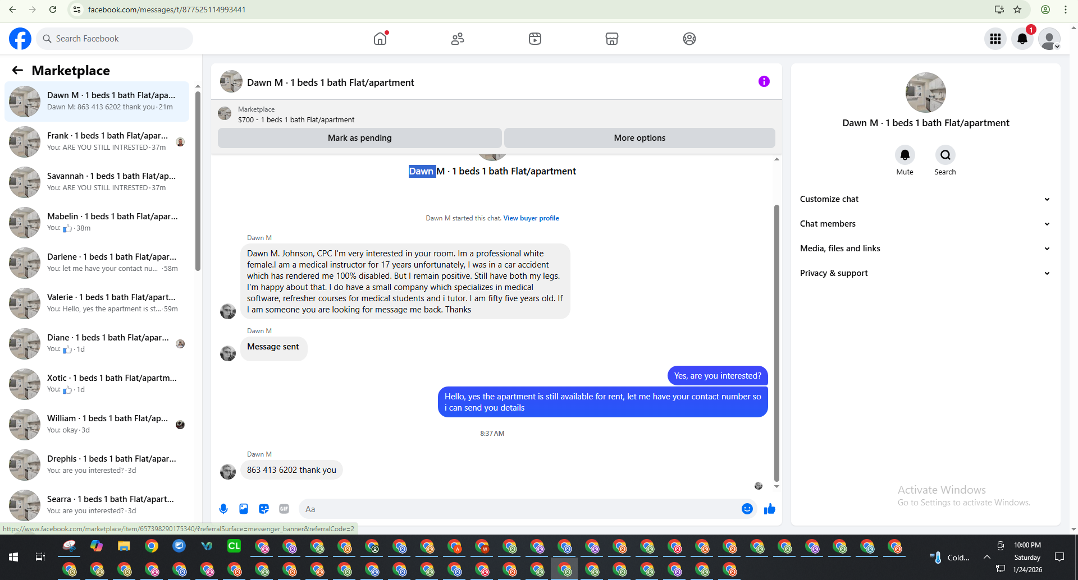This screenshot has height=580, width=1078.
Task: Select the Dawn M conversation at top of list
Action: (97, 102)
